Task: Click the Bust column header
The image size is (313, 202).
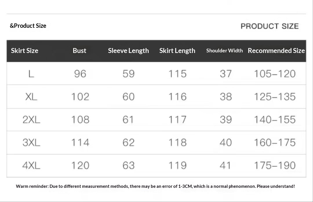Action: point(79,51)
